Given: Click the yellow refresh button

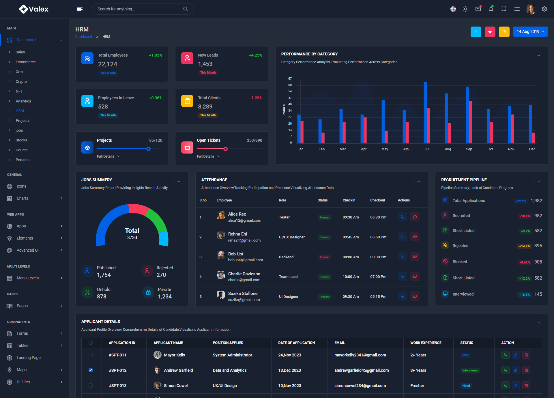Looking at the screenshot, I should (x=504, y=32).
